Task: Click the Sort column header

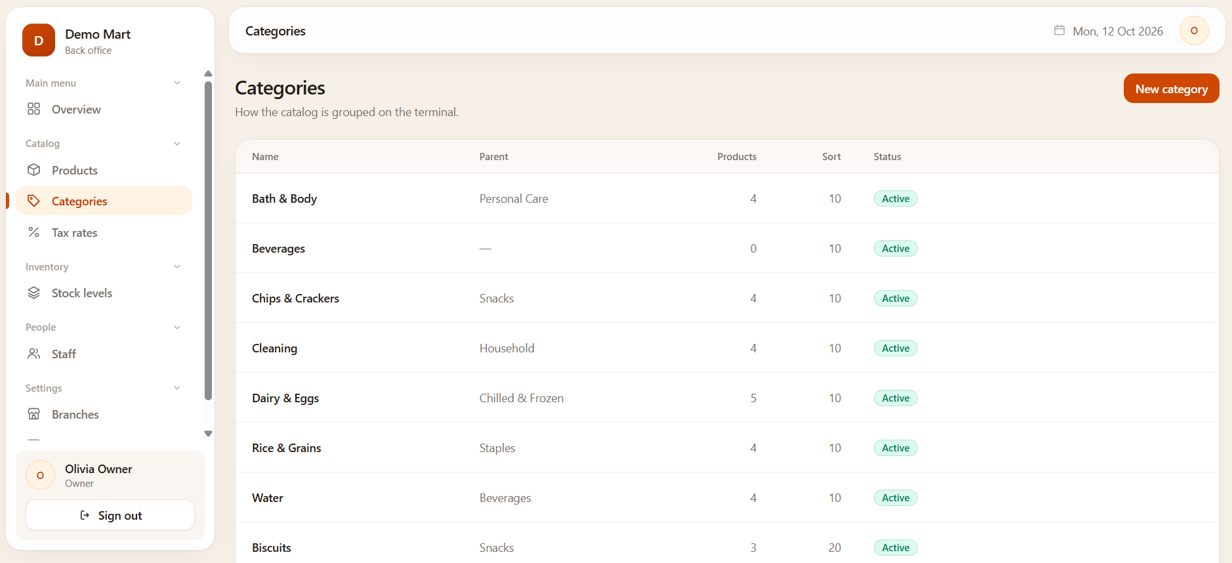Action: 831,156
